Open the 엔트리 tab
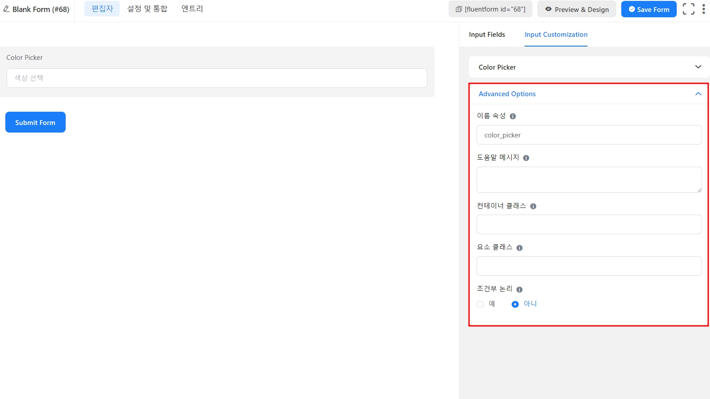This screenshot has width=710, height=399. coord(192,9)
